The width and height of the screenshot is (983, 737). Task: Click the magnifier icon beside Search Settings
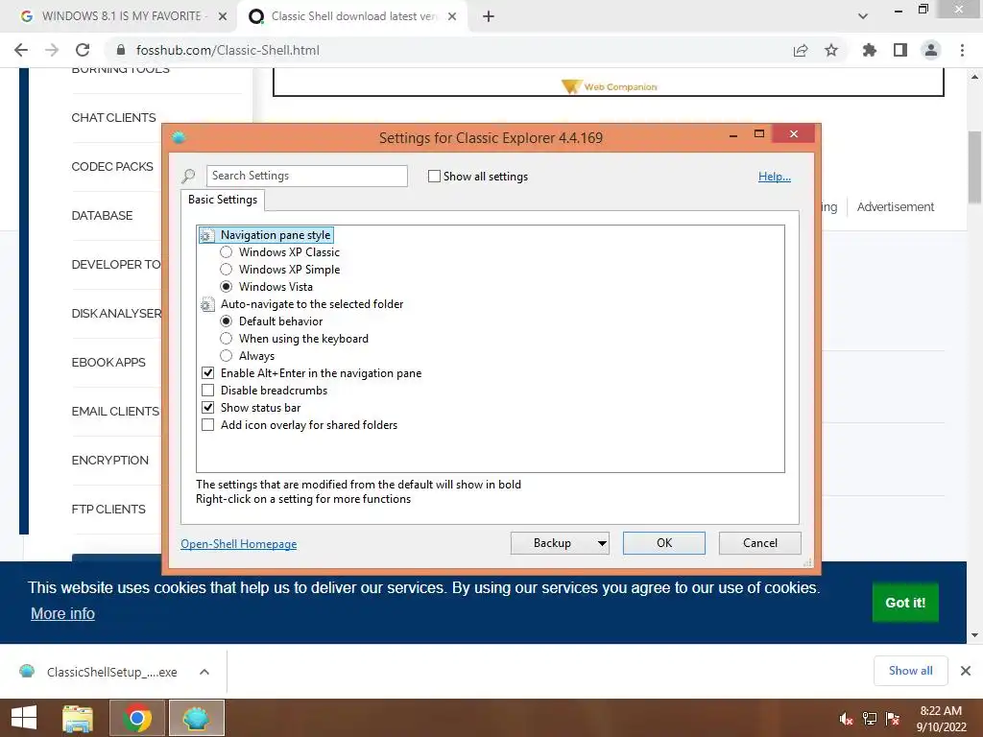click(189, 177)
